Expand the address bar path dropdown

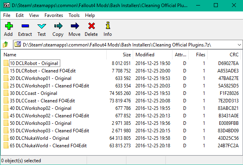tap(239, 45)
